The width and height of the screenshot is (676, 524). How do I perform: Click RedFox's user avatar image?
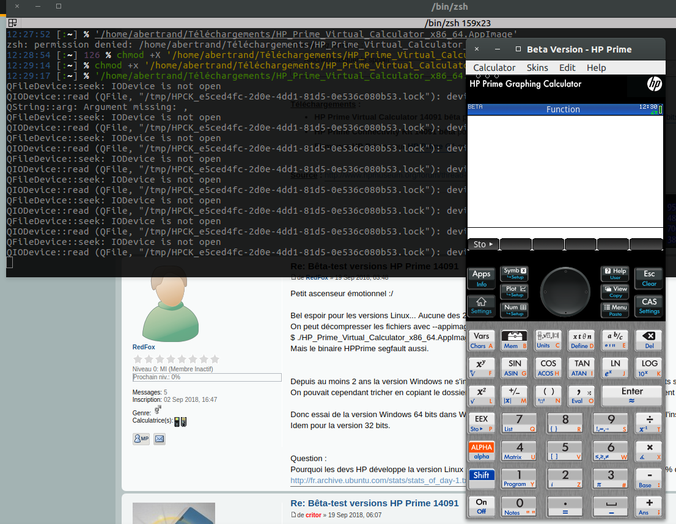tap(171, 304)
